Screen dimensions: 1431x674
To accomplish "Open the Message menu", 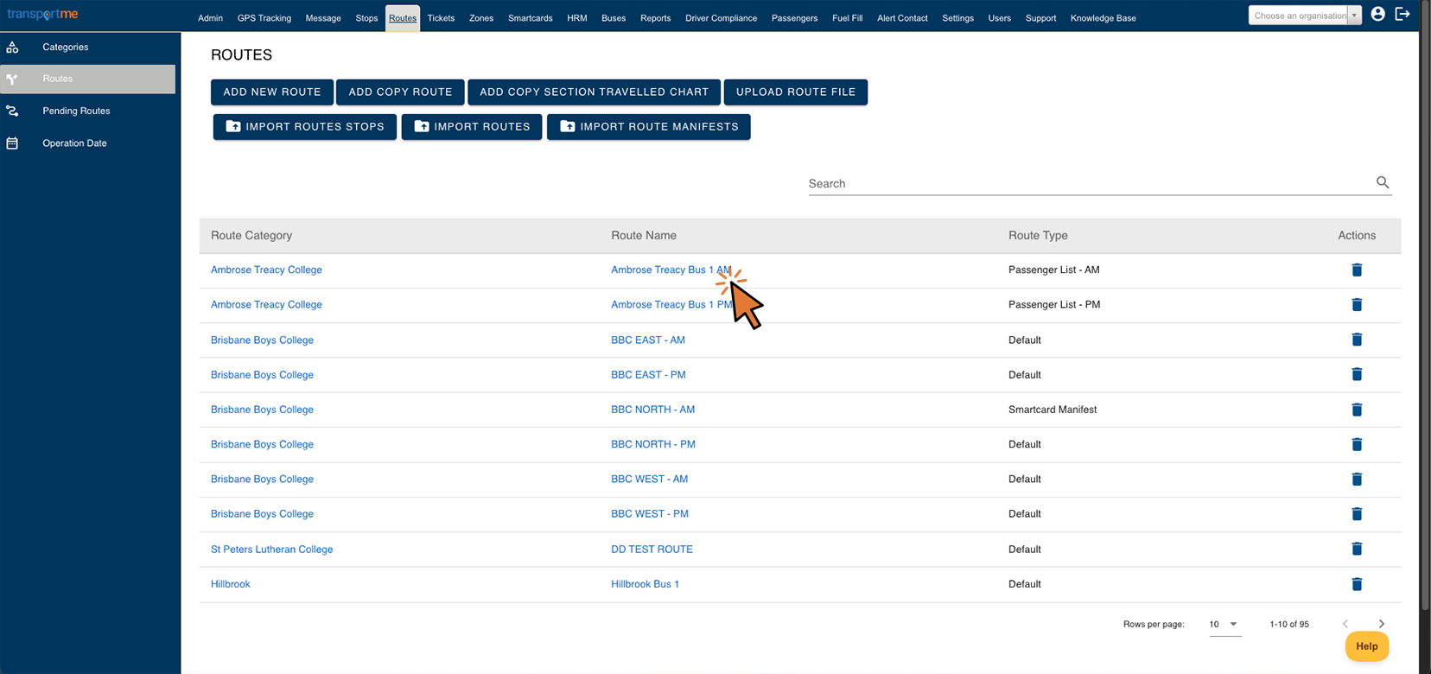I will tap(323, 18).
